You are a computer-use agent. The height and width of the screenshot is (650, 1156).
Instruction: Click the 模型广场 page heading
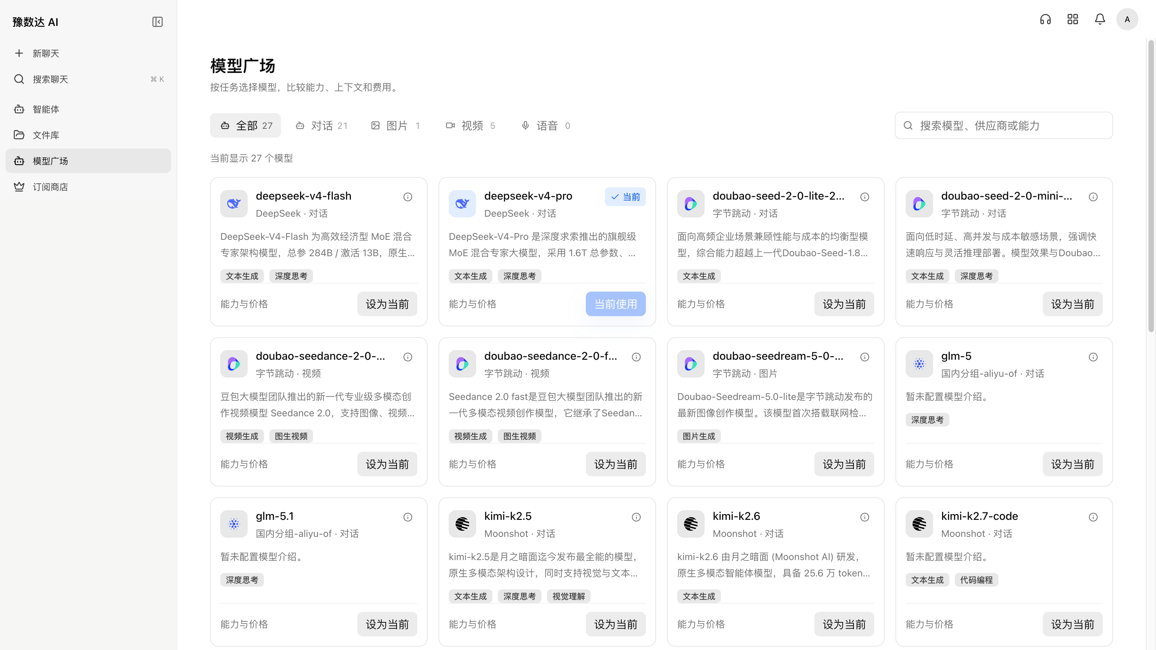242,66
